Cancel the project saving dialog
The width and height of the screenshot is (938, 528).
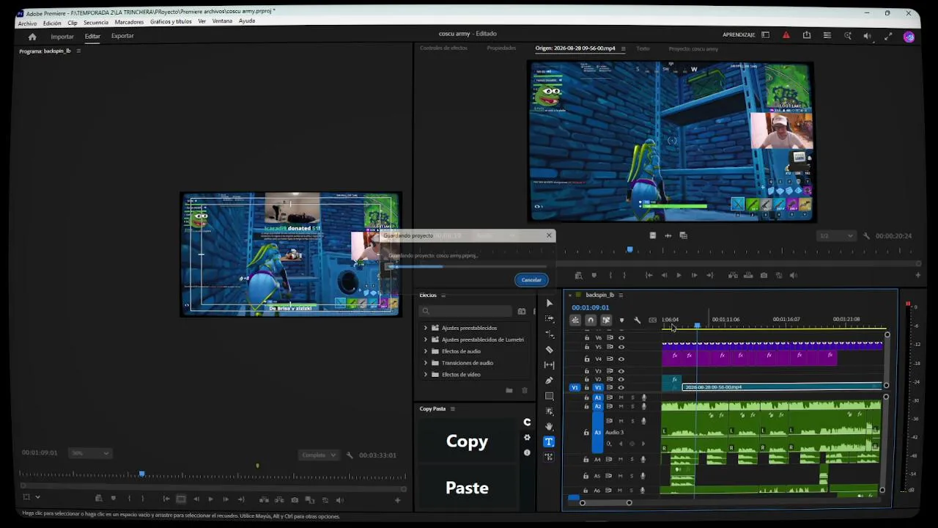pos(531,280)
